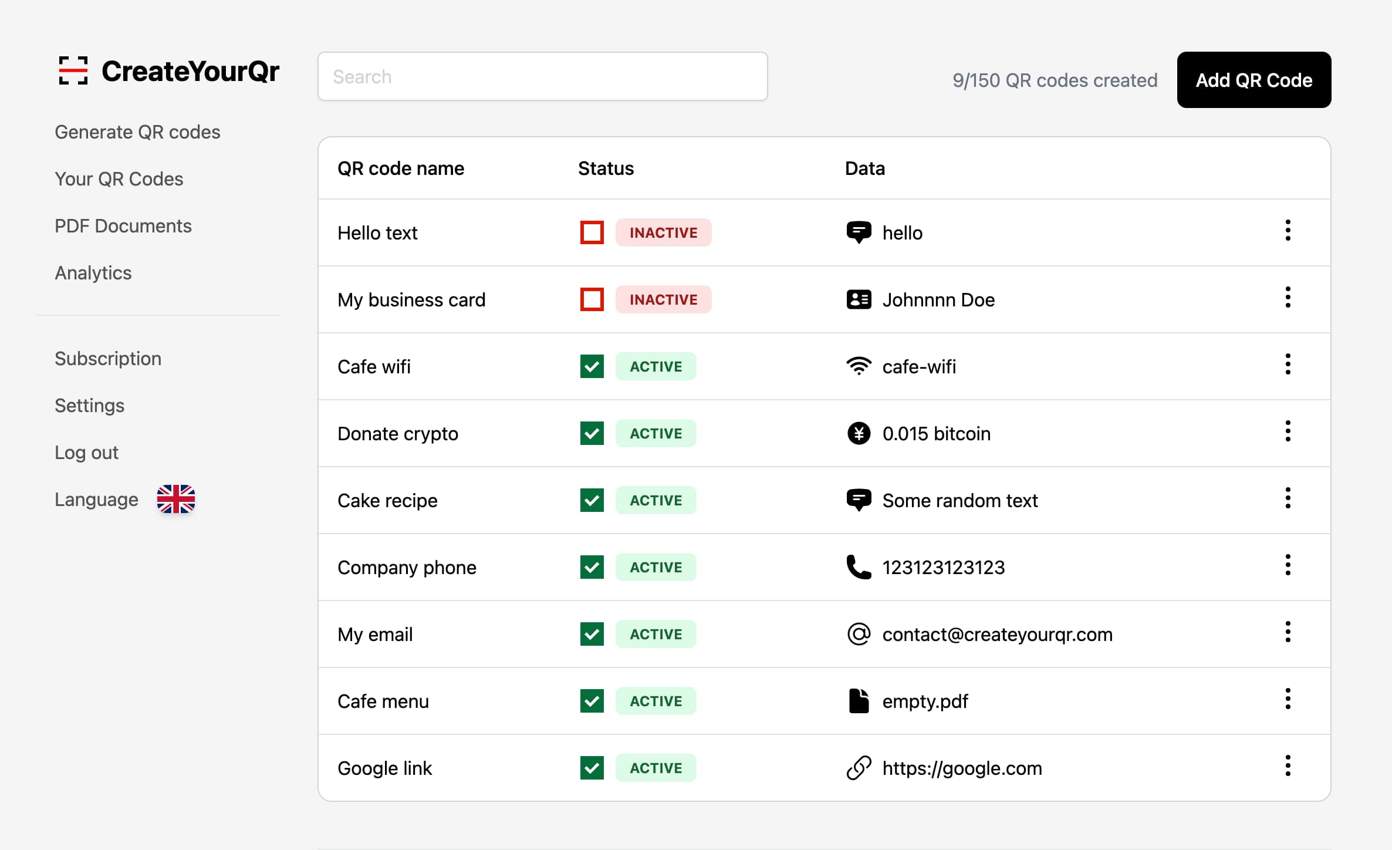Click the phone icon for Company phone
This screenshot has width=1392, height=850.
coord(857,568)
